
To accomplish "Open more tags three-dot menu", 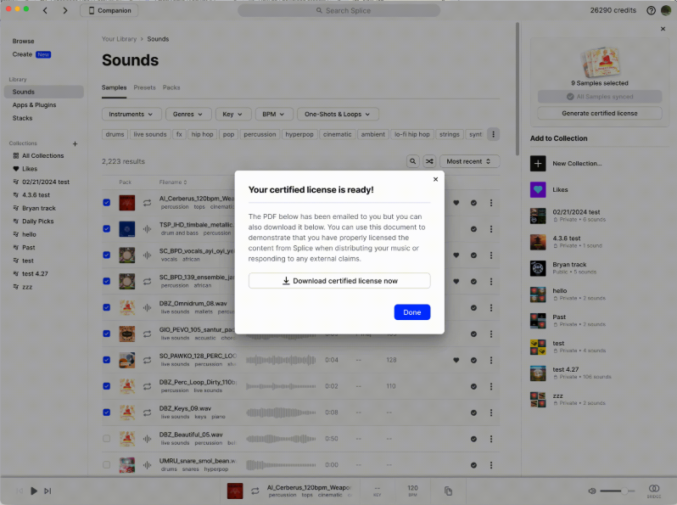I will [493, 134].
